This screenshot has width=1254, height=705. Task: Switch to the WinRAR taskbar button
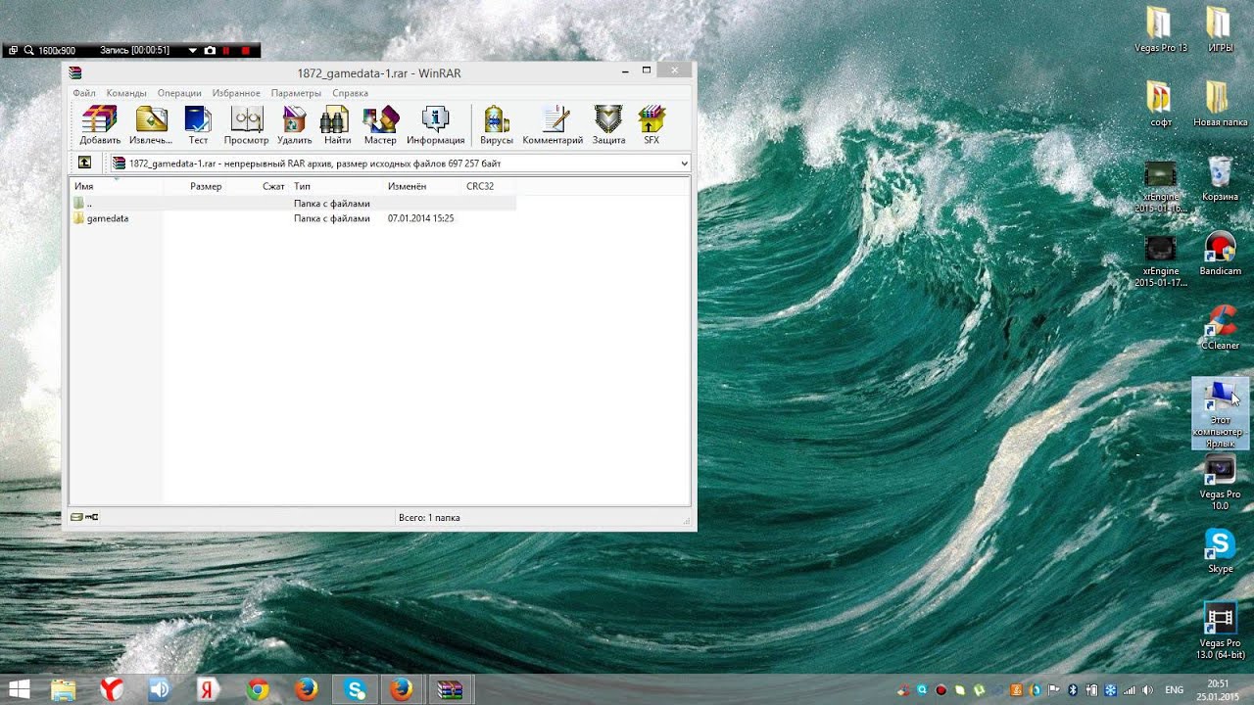coord(450,689)
